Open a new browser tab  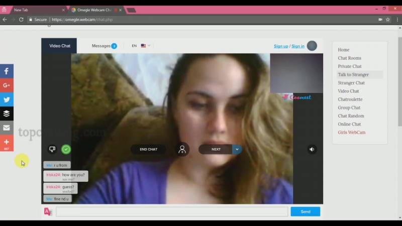131,10
